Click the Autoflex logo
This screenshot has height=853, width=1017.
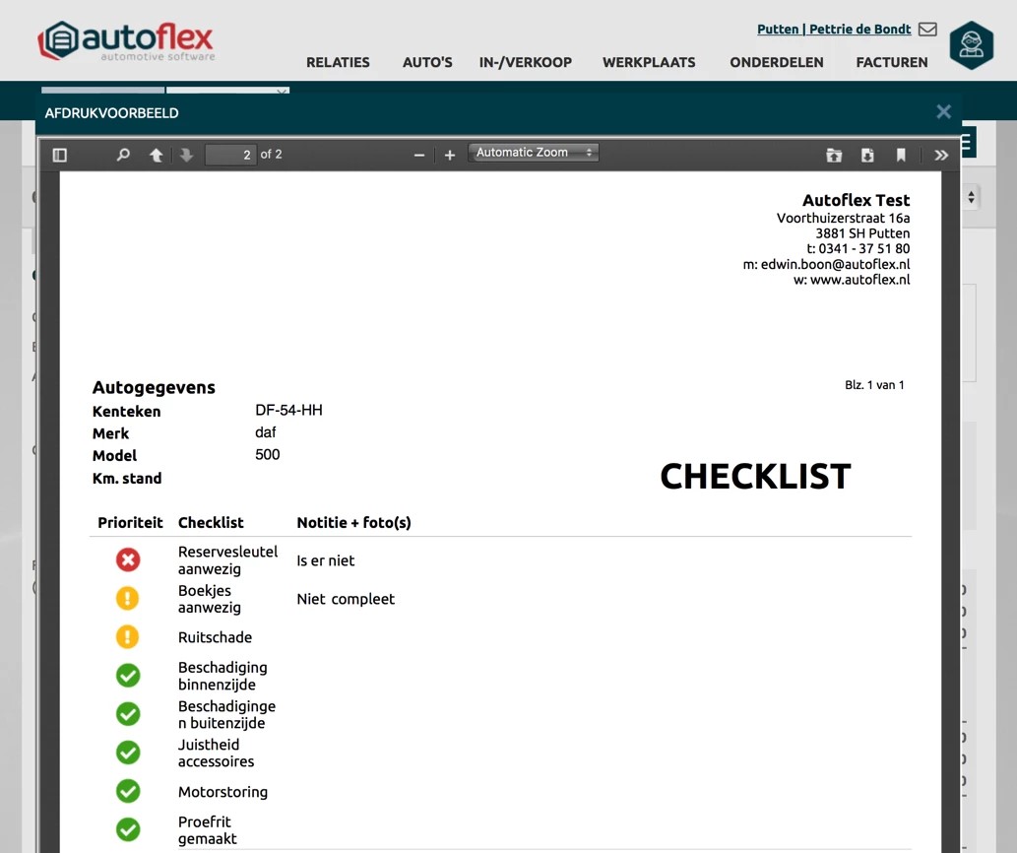pyautogui.click(x=126, y=41)
